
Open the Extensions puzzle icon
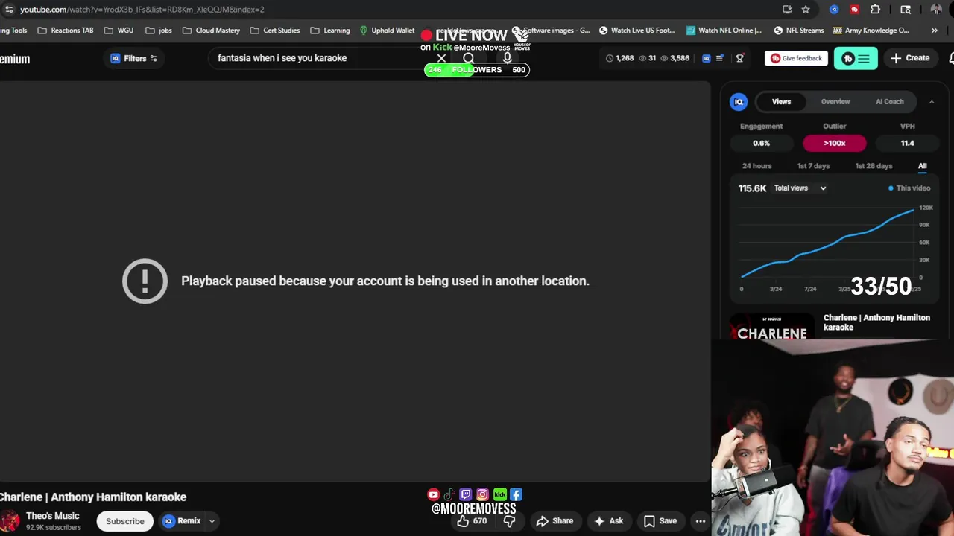pos(875,10)
